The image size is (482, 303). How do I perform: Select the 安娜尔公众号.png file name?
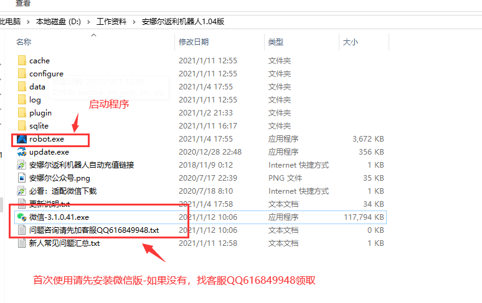tap(60, 178)
